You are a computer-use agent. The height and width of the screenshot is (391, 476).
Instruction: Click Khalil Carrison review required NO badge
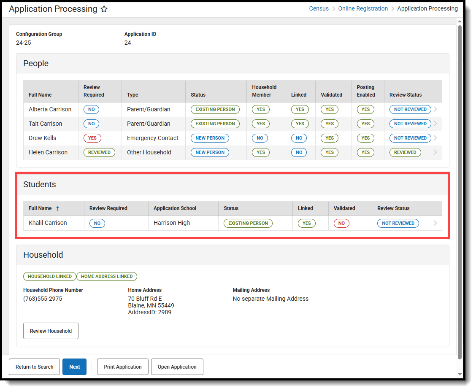point(97,223)
